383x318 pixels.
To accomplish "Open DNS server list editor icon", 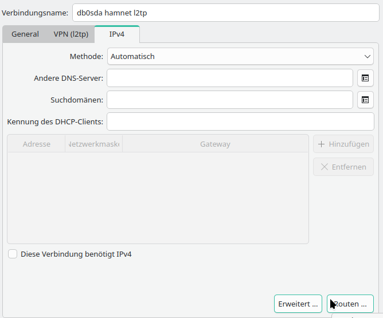I will 365,78.
